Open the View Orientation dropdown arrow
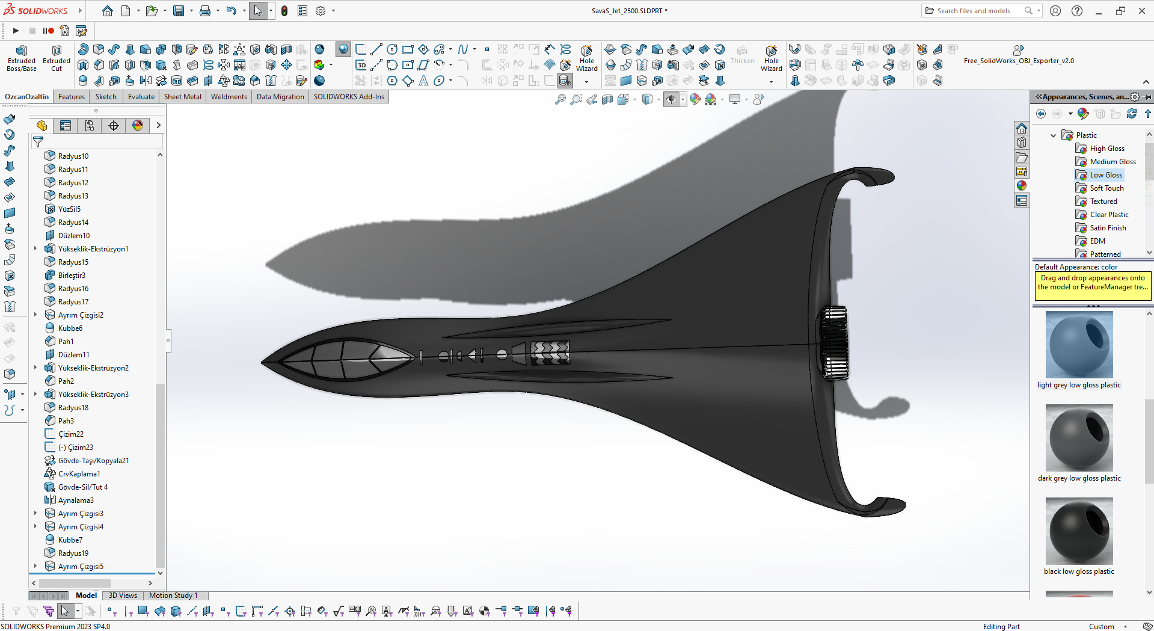 tap(634, 99)
